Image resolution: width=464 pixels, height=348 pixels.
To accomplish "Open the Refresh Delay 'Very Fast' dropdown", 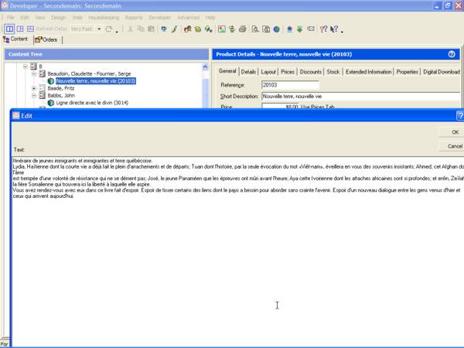I will point(82,29).
